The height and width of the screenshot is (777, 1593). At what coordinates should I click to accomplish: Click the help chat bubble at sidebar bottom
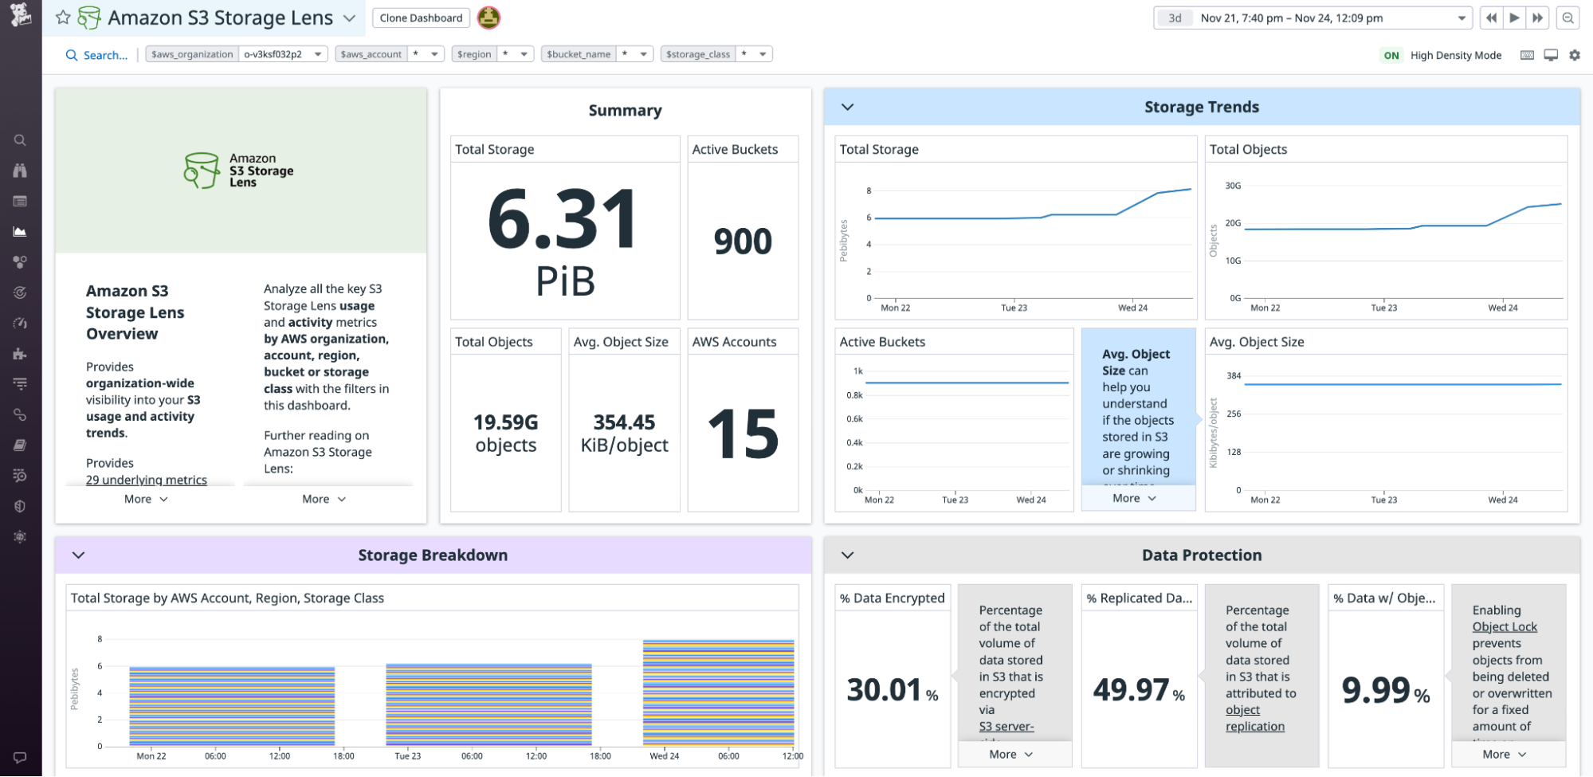20,758
